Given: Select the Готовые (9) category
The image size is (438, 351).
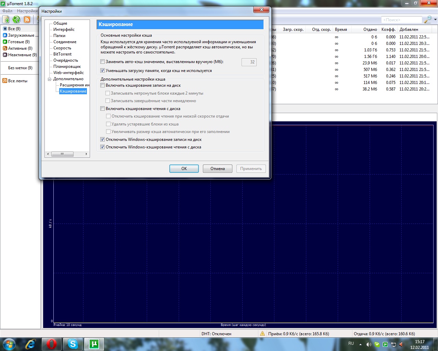Looking at the screenshot, I should 16,42.
